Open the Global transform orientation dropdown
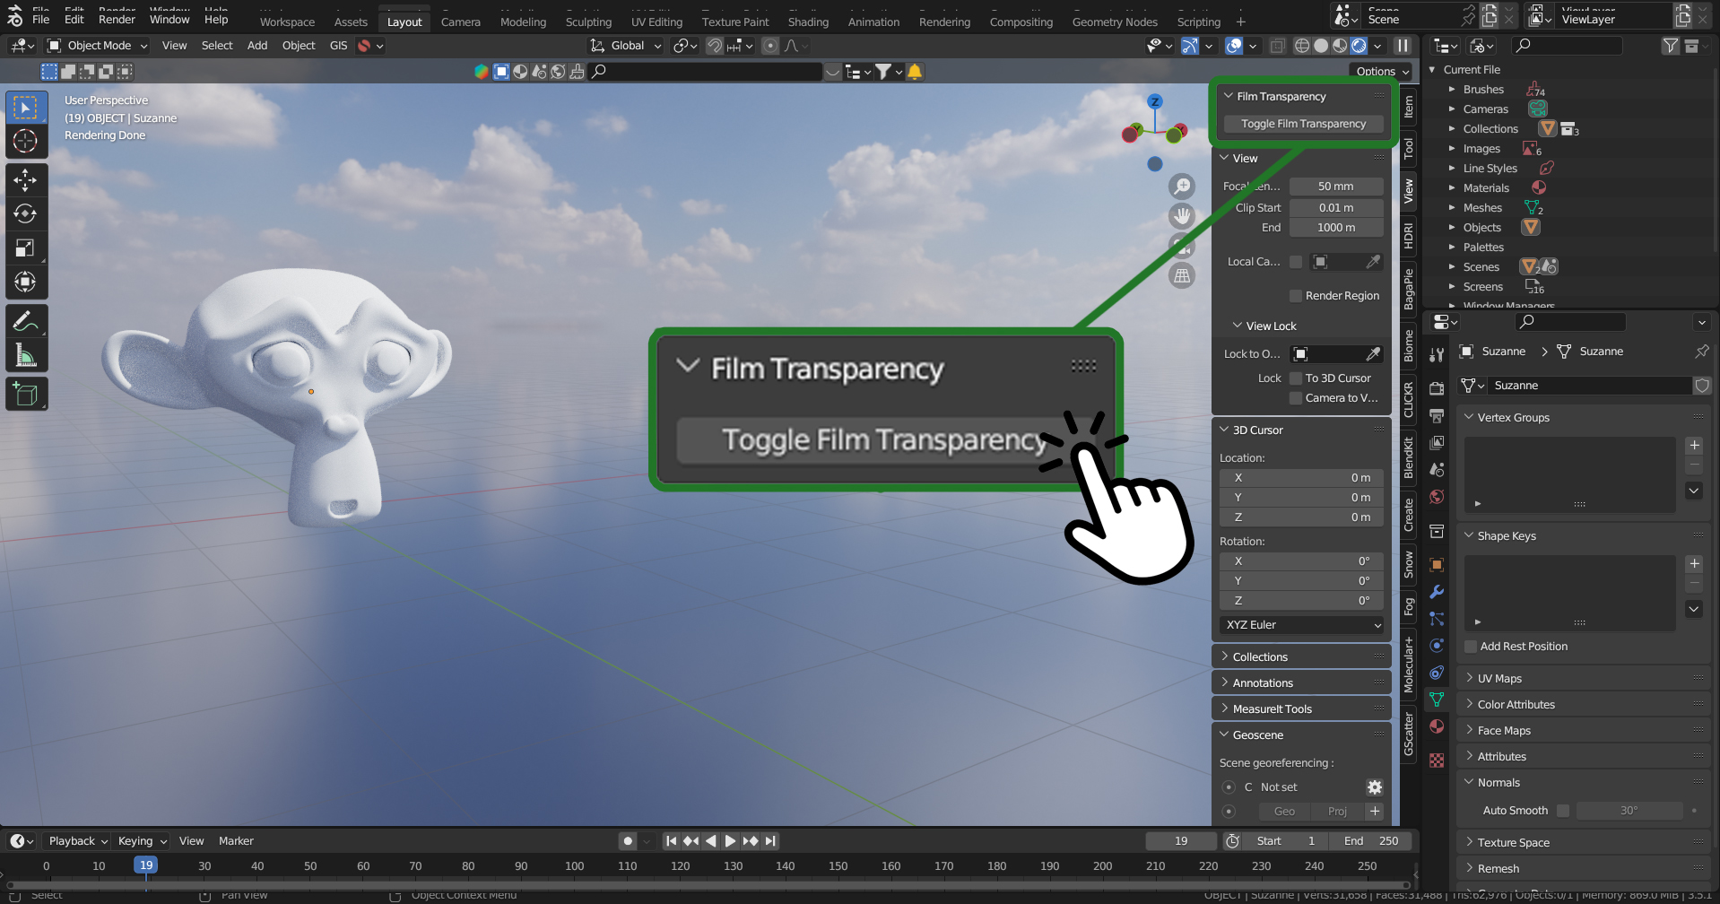 pos(626,46)
